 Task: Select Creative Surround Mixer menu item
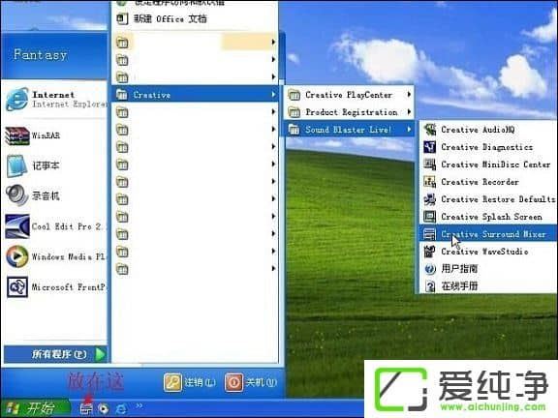tap(488, 234)
